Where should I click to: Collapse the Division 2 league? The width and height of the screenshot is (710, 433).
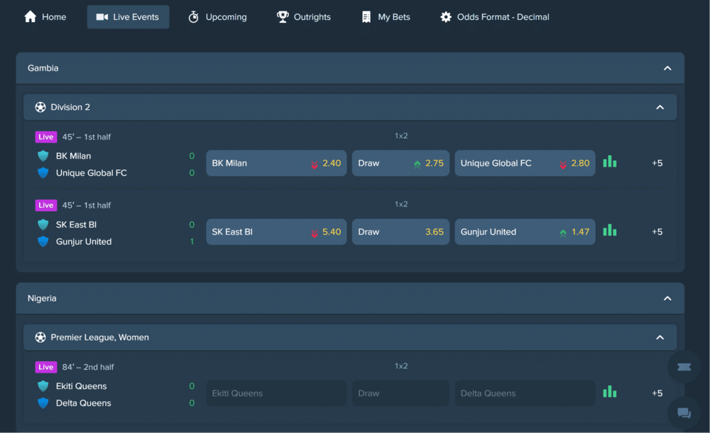tap(660, 107)
